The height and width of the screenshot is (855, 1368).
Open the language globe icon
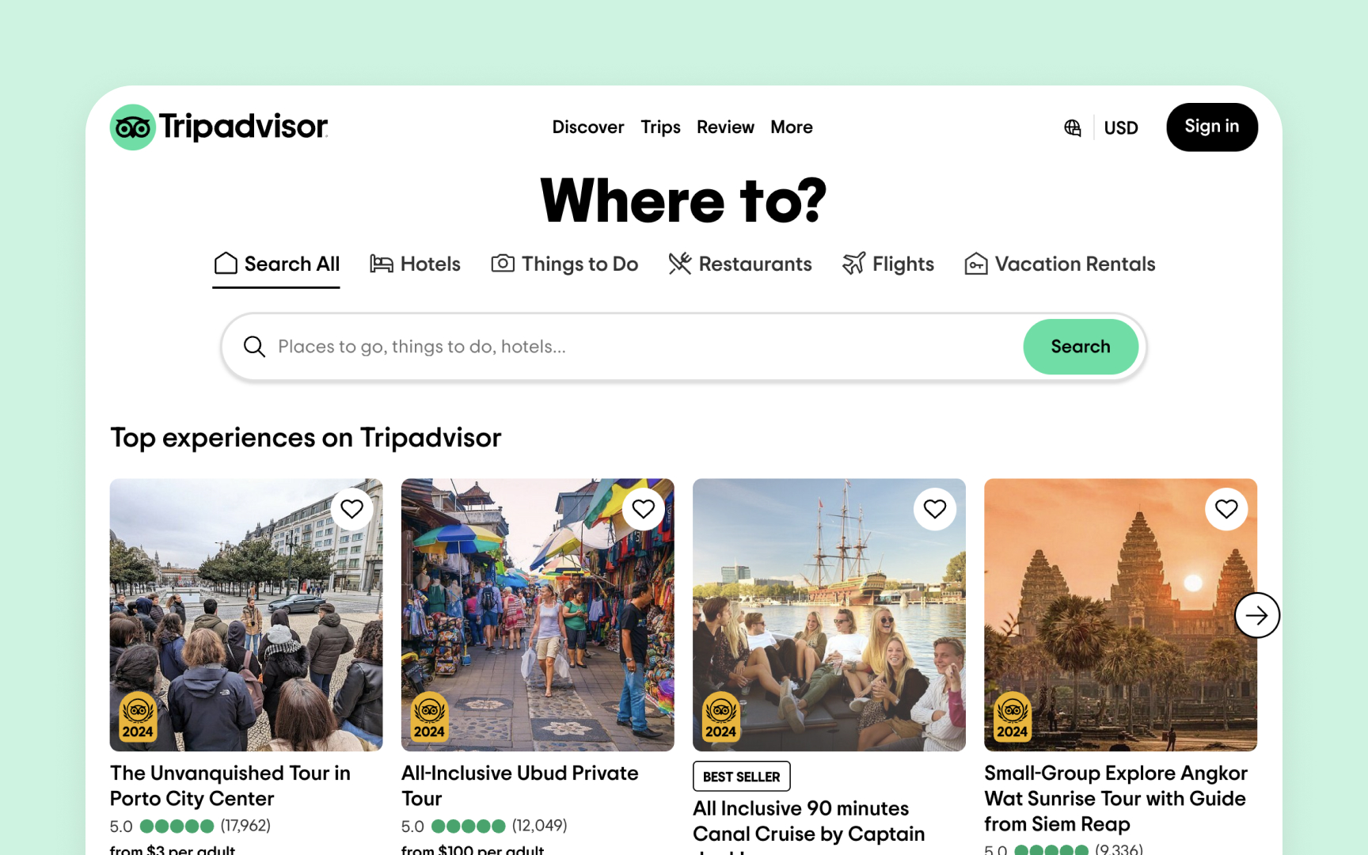pos(1073,127)
